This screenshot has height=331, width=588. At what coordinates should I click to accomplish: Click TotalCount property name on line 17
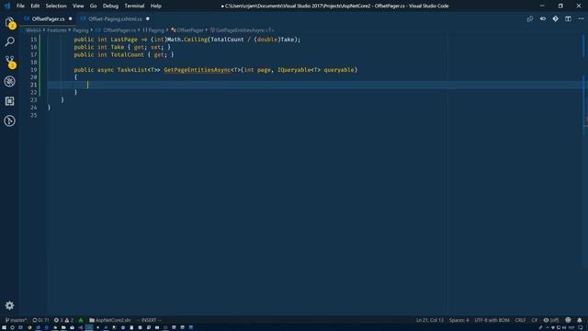point(127,55)
